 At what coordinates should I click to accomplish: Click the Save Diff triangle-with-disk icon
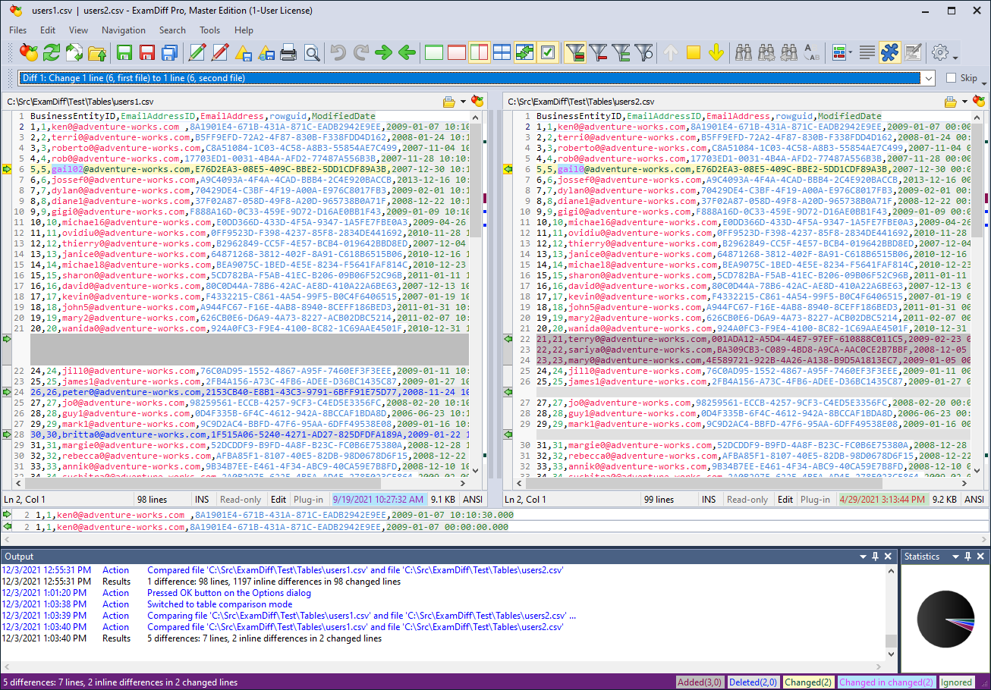tap(243, 52)
